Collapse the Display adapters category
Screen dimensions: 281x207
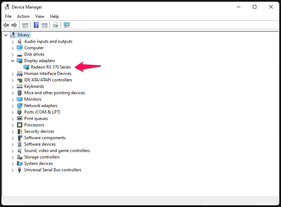12,61
